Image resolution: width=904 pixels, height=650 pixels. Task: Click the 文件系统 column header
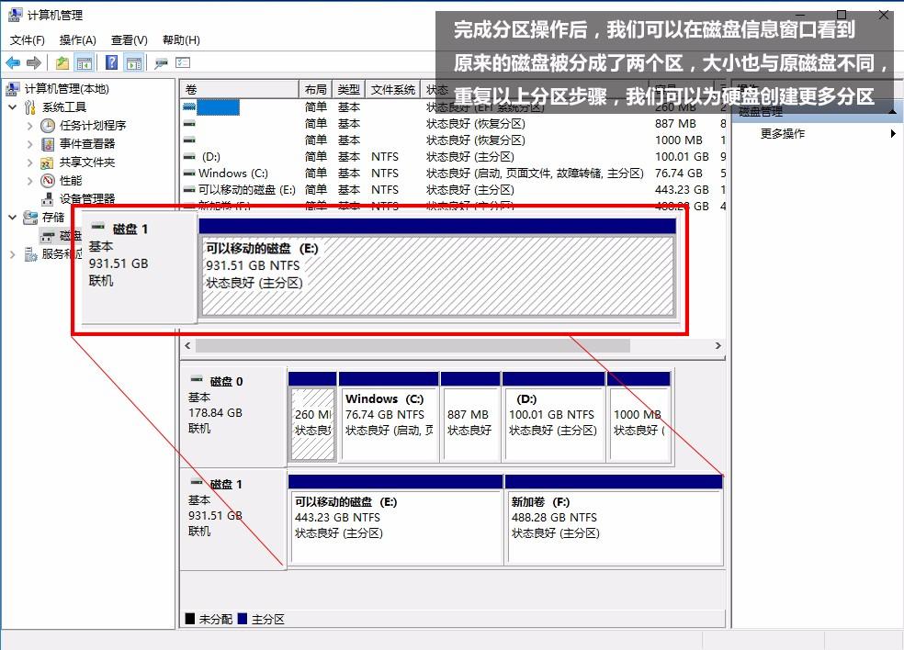coord(392,90)
